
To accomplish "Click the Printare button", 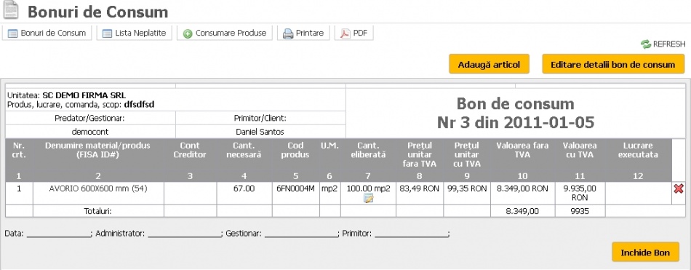I will click(303, 33).
